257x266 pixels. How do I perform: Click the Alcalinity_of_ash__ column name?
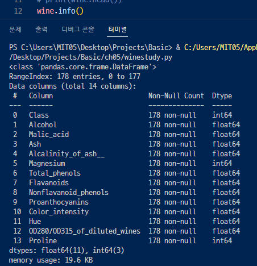[x=67, y=154]
